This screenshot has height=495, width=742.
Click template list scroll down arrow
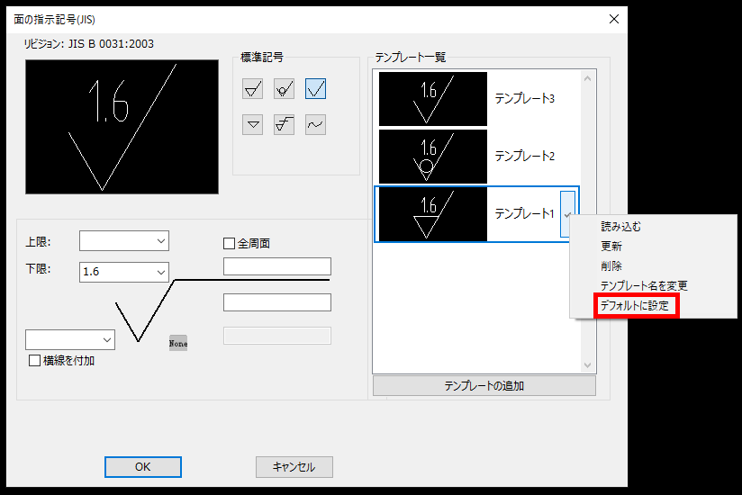coord(588,365)
